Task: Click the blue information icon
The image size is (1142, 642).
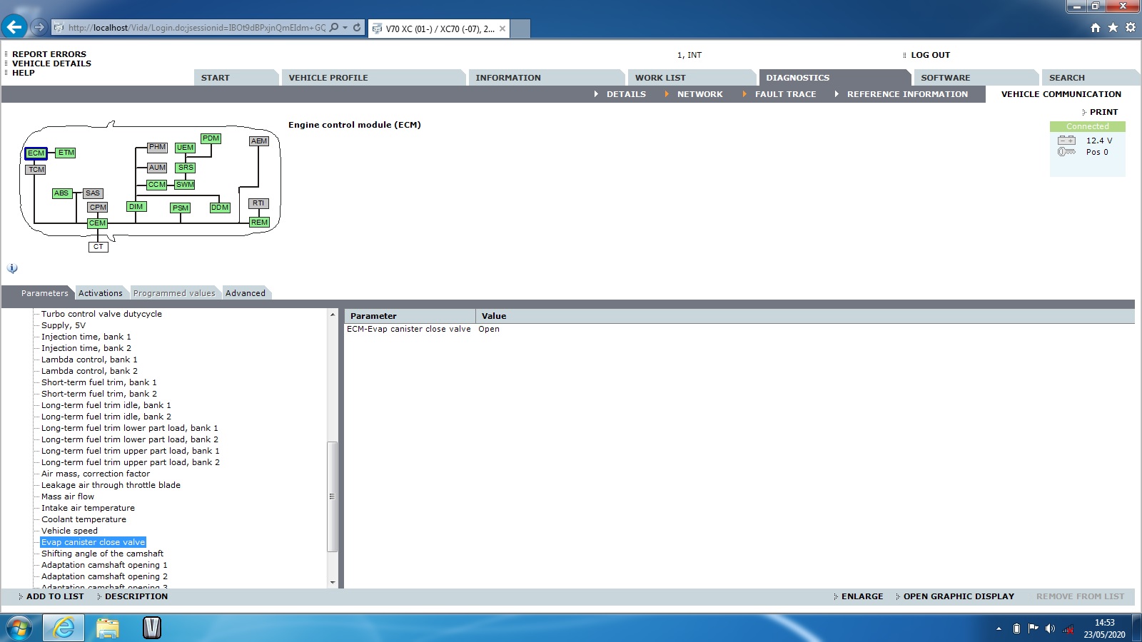Action: pos(12,268)
